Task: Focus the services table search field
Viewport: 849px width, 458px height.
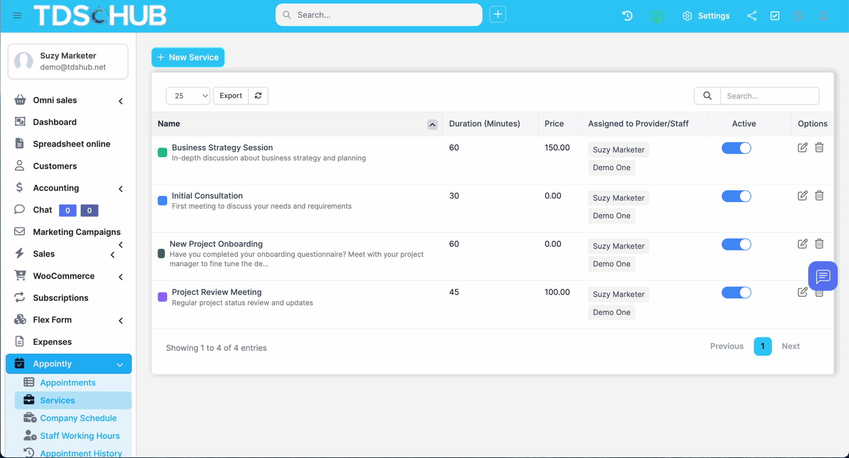Action: tap(769, 96)
